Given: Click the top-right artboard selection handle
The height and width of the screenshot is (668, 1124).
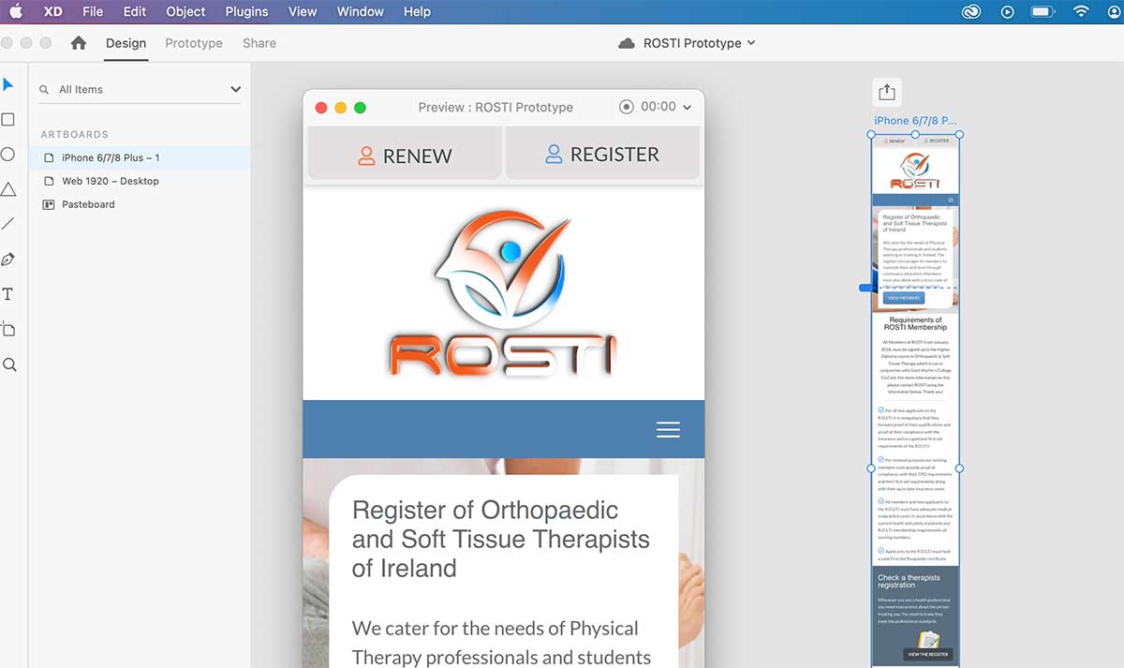Looking at the screenshot, I should pyautogui.click(x=959, y=135).
